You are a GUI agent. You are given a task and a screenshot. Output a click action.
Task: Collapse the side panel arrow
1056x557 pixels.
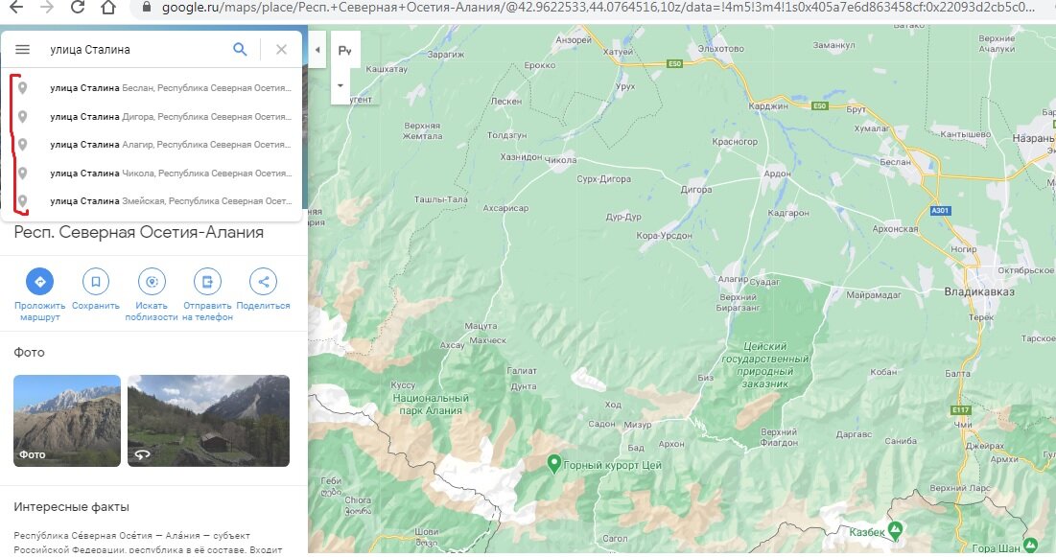(317, 50)
